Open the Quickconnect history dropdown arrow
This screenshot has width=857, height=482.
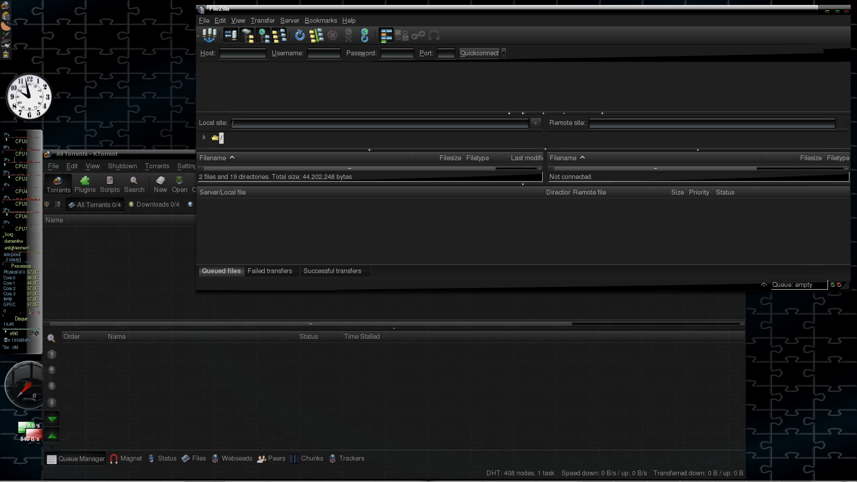pos(504,53)
